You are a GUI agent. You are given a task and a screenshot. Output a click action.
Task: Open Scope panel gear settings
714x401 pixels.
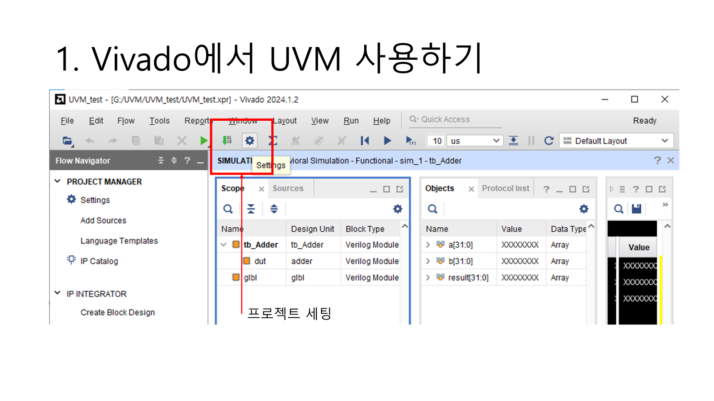398,209
